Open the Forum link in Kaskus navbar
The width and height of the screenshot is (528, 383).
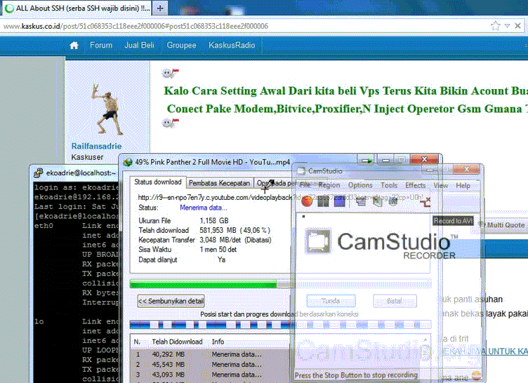101,45
